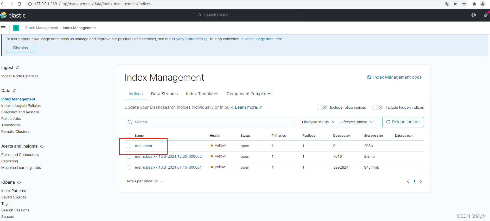
Task: Click the Alerts and Insights help icon
Action: 42,146
